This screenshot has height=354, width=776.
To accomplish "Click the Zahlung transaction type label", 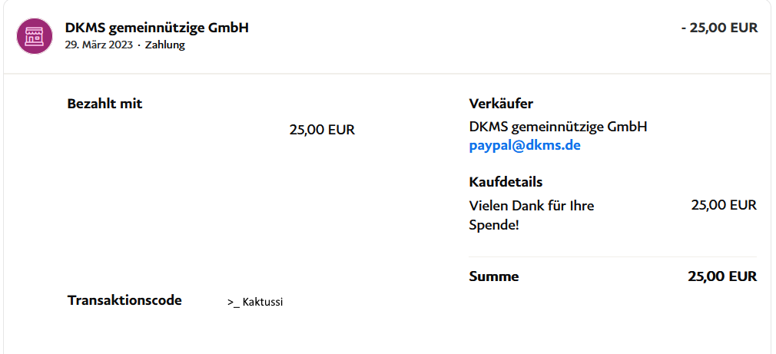I will (164, 45).
